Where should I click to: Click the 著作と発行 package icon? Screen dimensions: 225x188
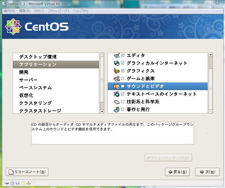point(117,109)
